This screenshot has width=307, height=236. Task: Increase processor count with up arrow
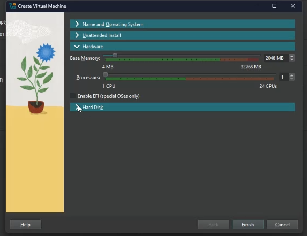tap(291, 75)
